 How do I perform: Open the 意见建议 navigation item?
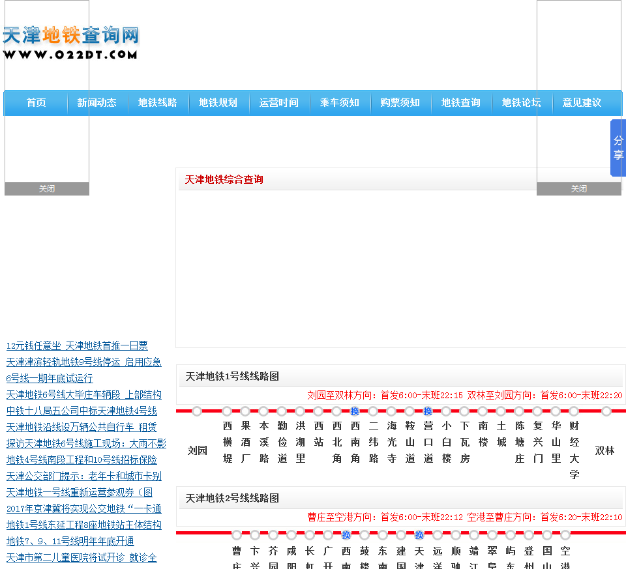point(582,102)
